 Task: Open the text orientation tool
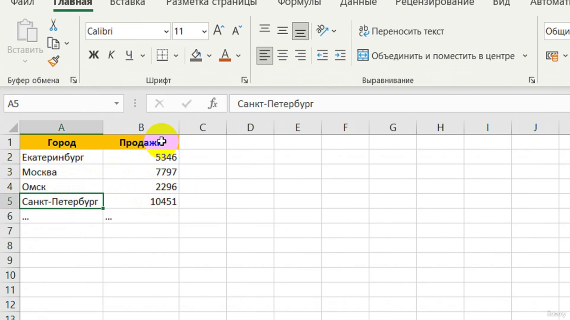322,31
